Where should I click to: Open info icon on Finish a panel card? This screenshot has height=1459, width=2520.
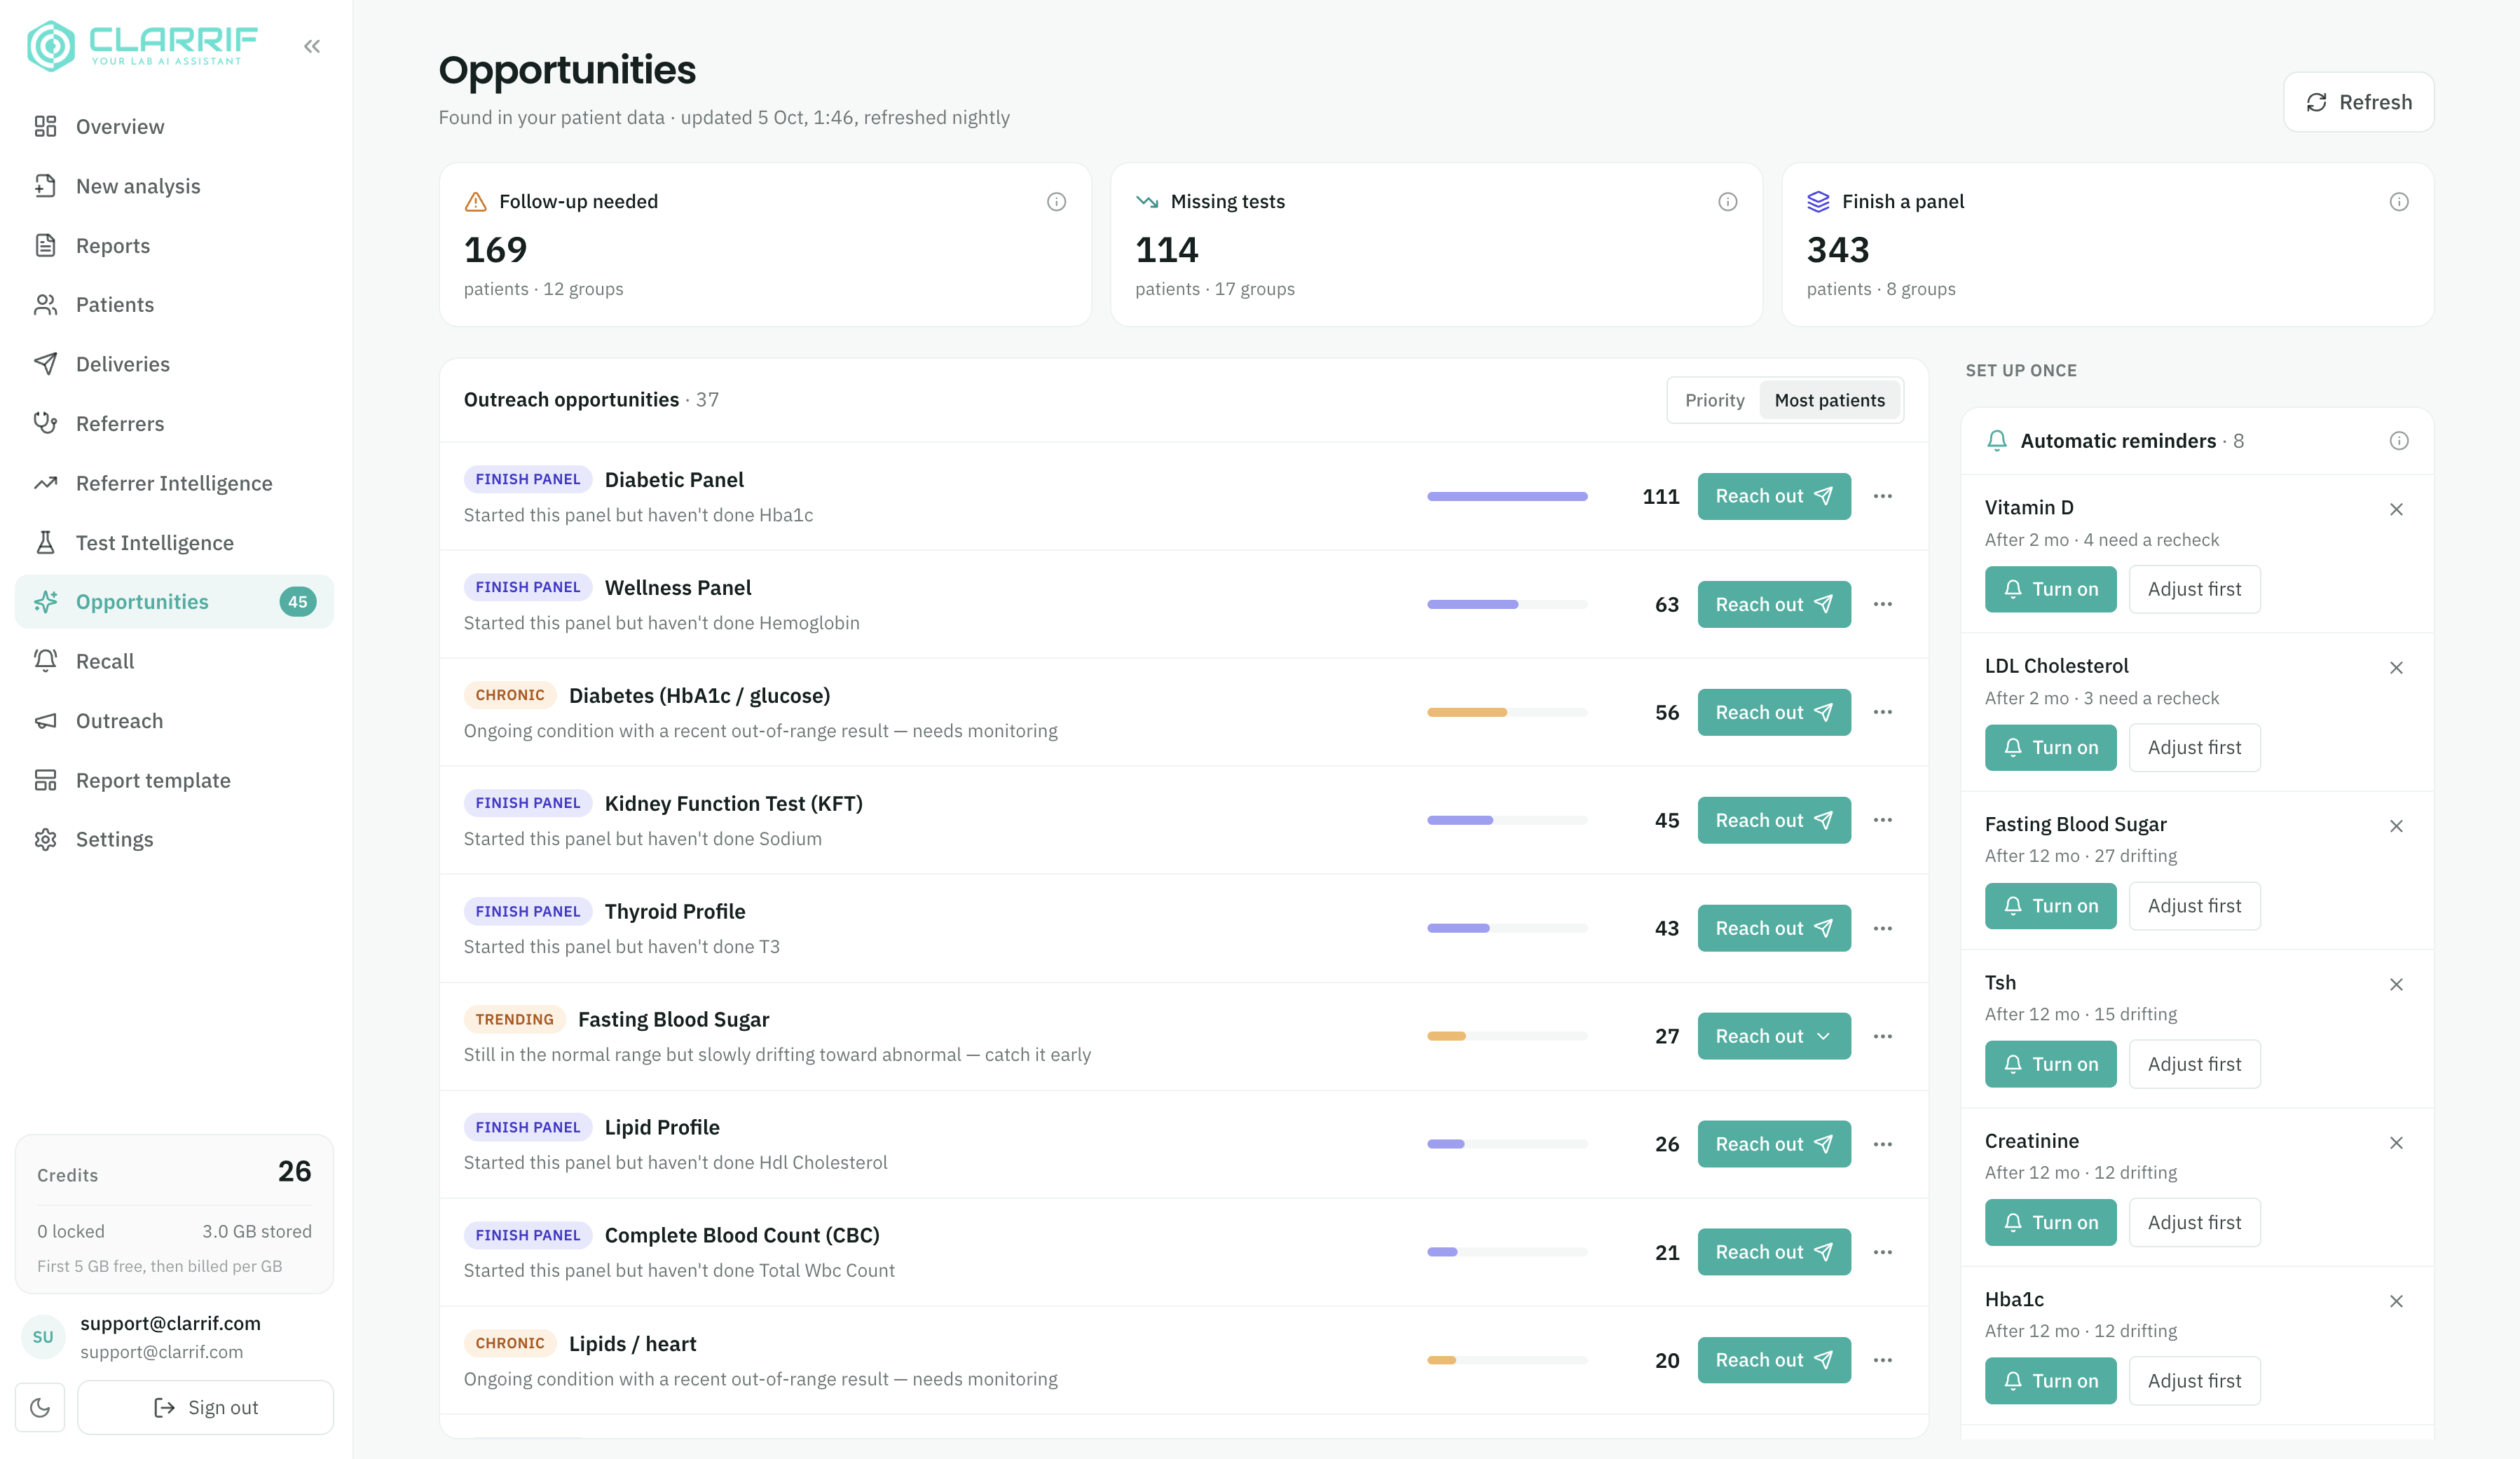coord(2398,202)
